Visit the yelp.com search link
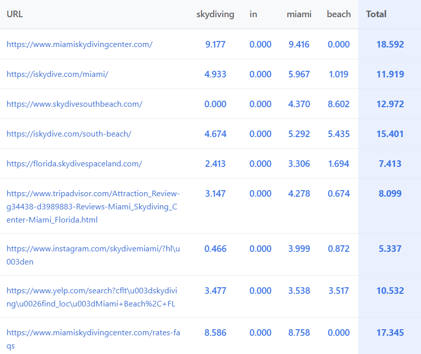 [x=92, y=297]
